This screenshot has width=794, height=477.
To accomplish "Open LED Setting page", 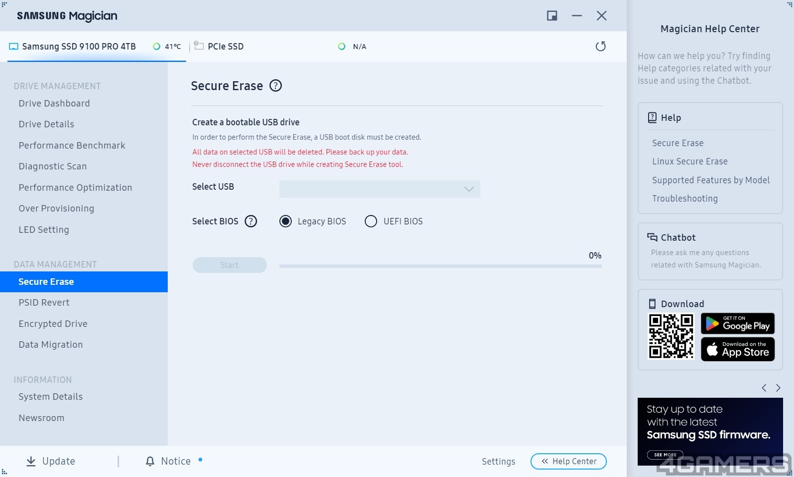I will coord(44,229).
